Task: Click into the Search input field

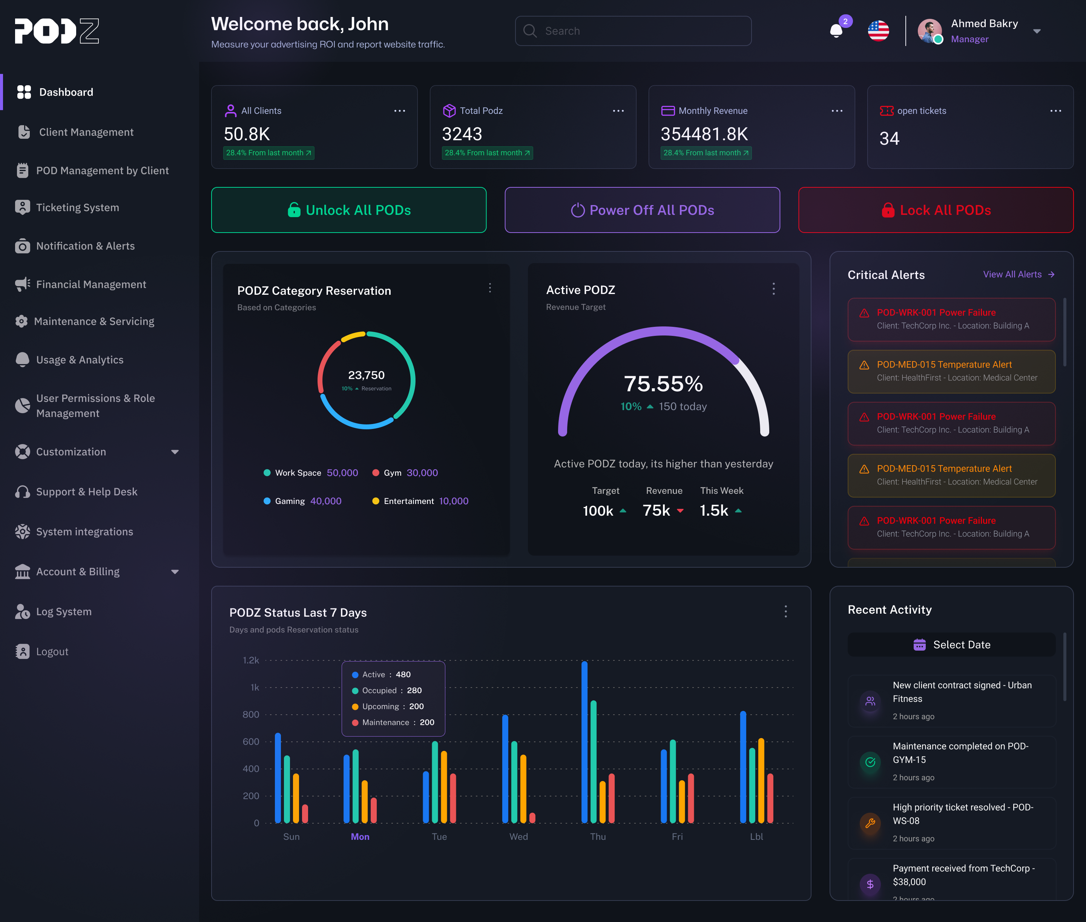Action: pos(633,31)
